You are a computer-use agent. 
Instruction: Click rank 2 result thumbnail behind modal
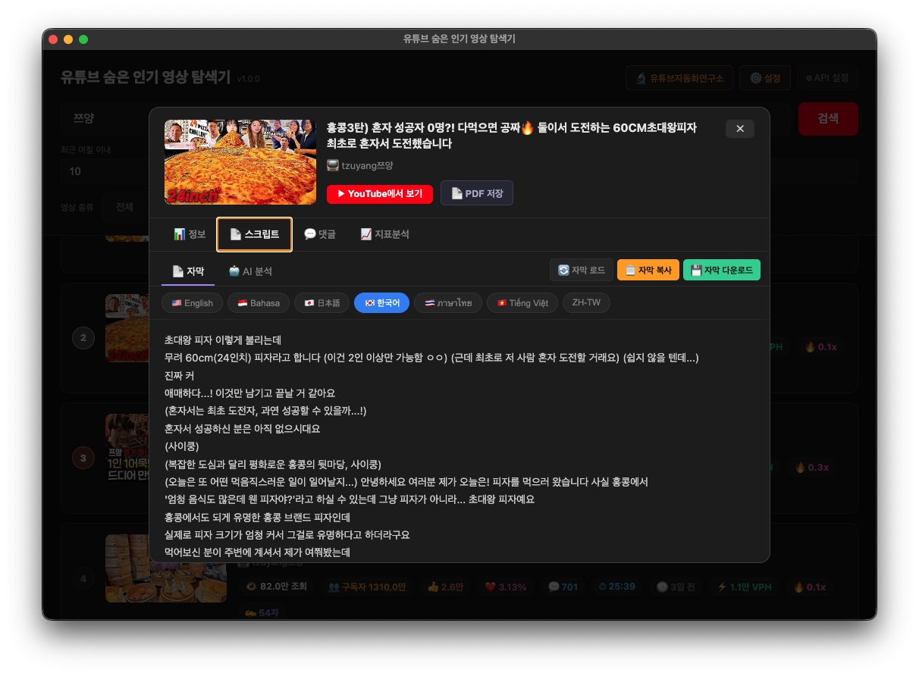click(x=127, y=328)
